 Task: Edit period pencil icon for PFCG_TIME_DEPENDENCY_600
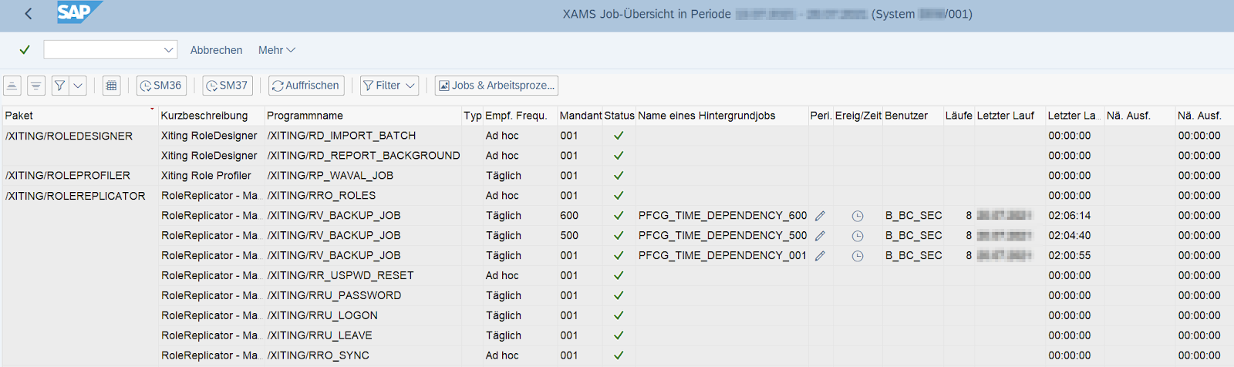(820, 216)
